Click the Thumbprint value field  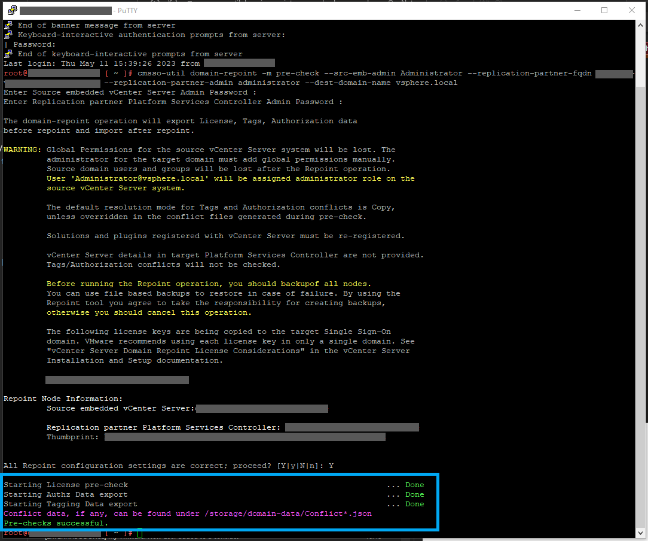coord(245,437)
